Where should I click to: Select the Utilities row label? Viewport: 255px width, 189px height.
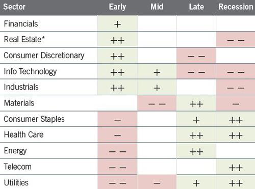[16, 183]
